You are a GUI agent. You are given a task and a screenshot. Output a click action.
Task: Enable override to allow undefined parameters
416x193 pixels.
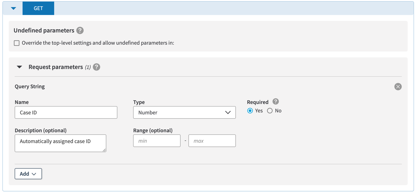tap(17, 43)
